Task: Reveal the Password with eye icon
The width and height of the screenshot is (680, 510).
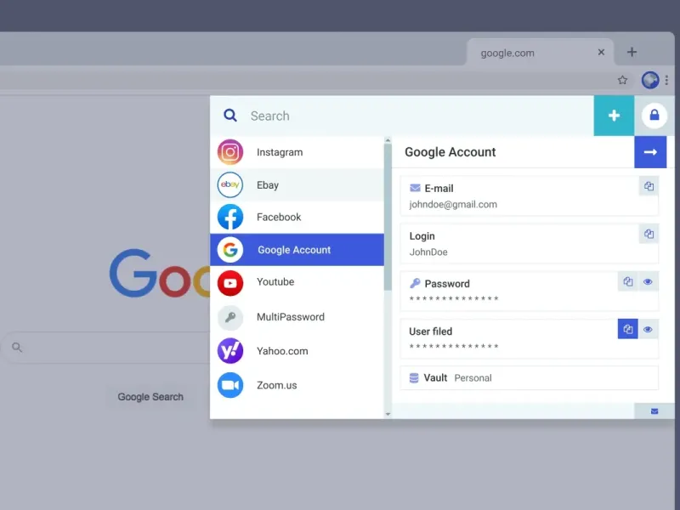Action: (648, 281)
